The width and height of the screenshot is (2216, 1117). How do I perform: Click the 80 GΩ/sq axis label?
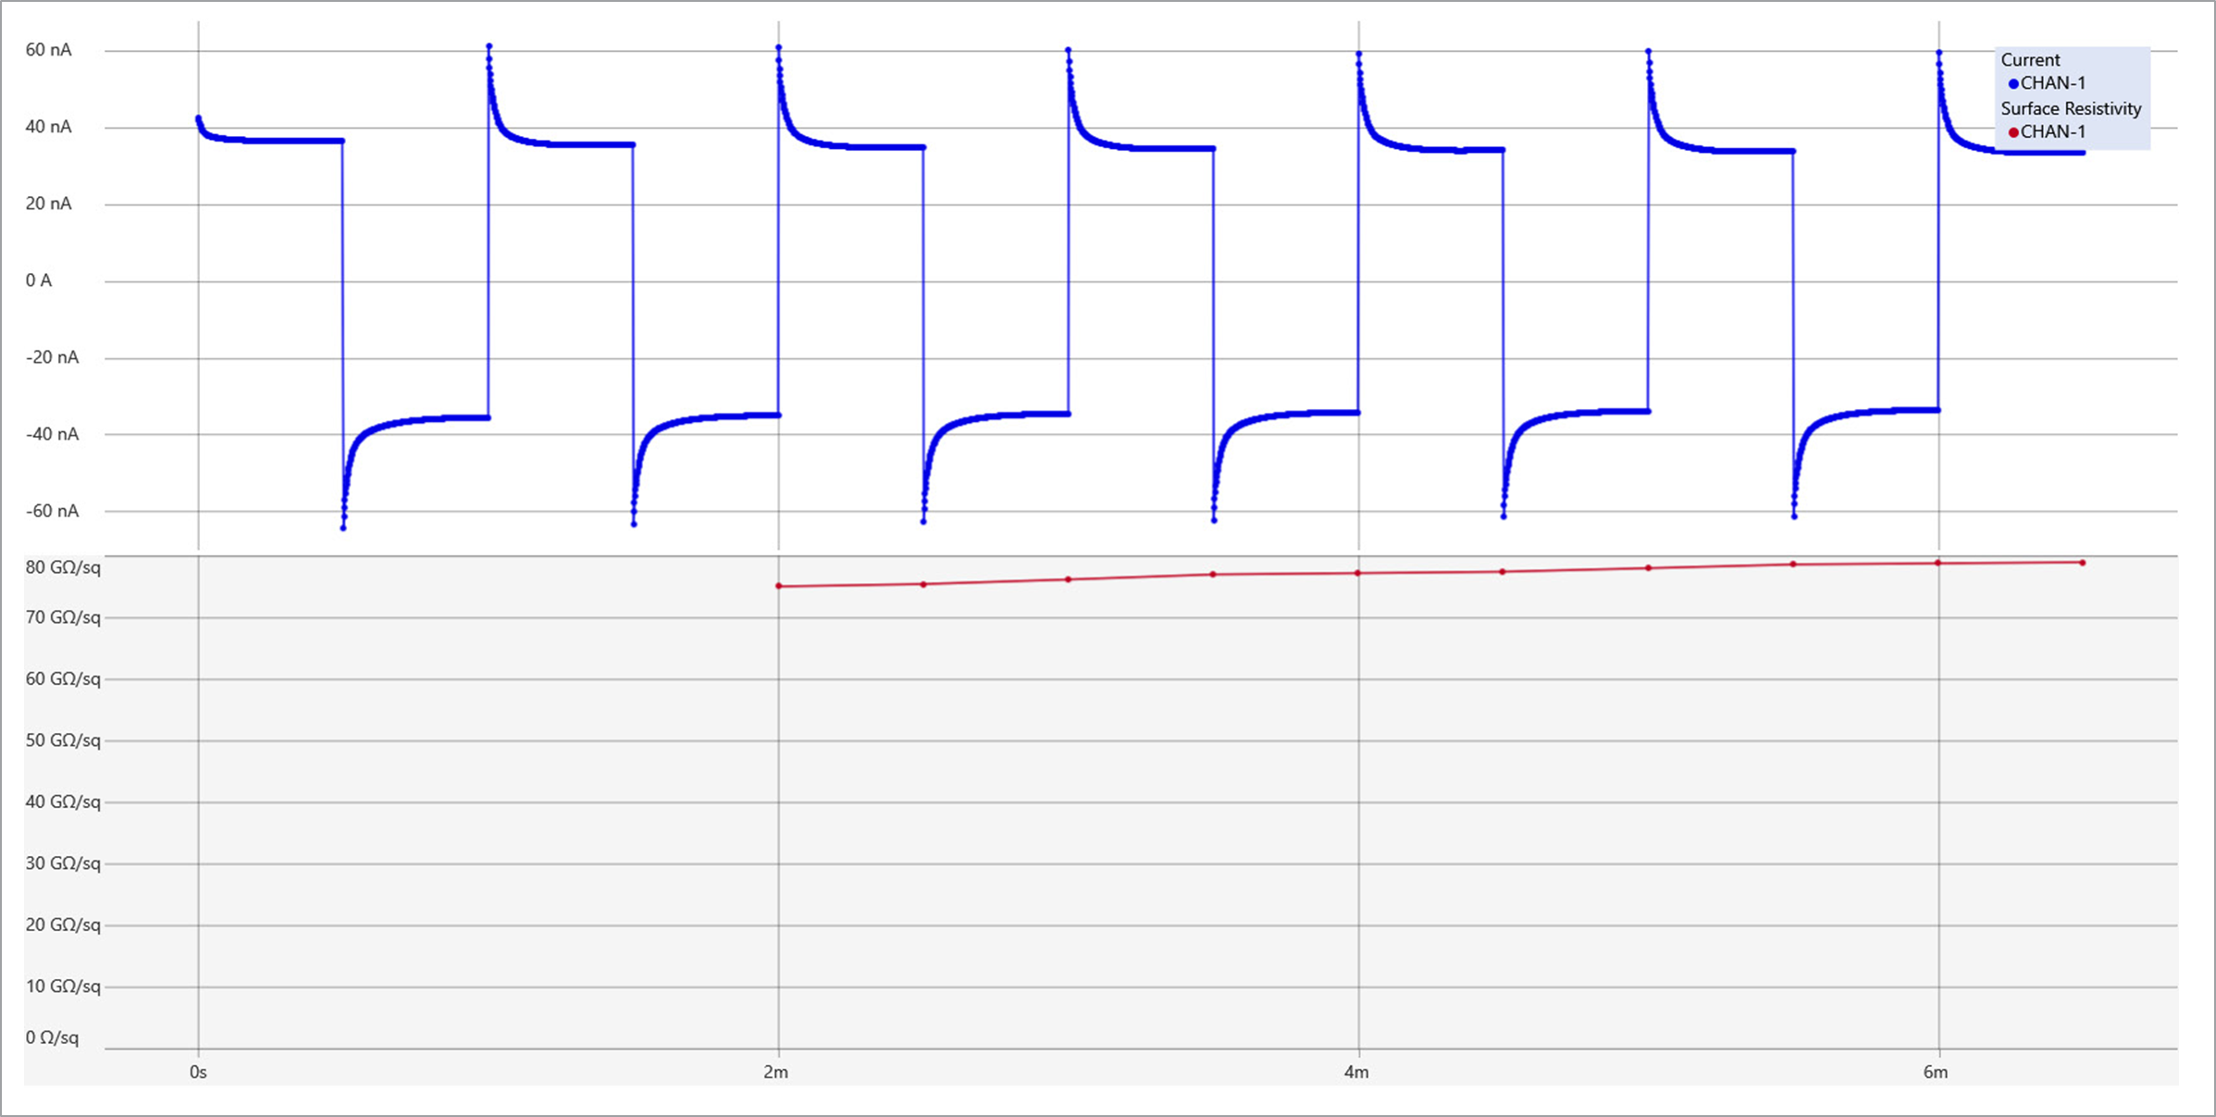[x=62, y=568]
